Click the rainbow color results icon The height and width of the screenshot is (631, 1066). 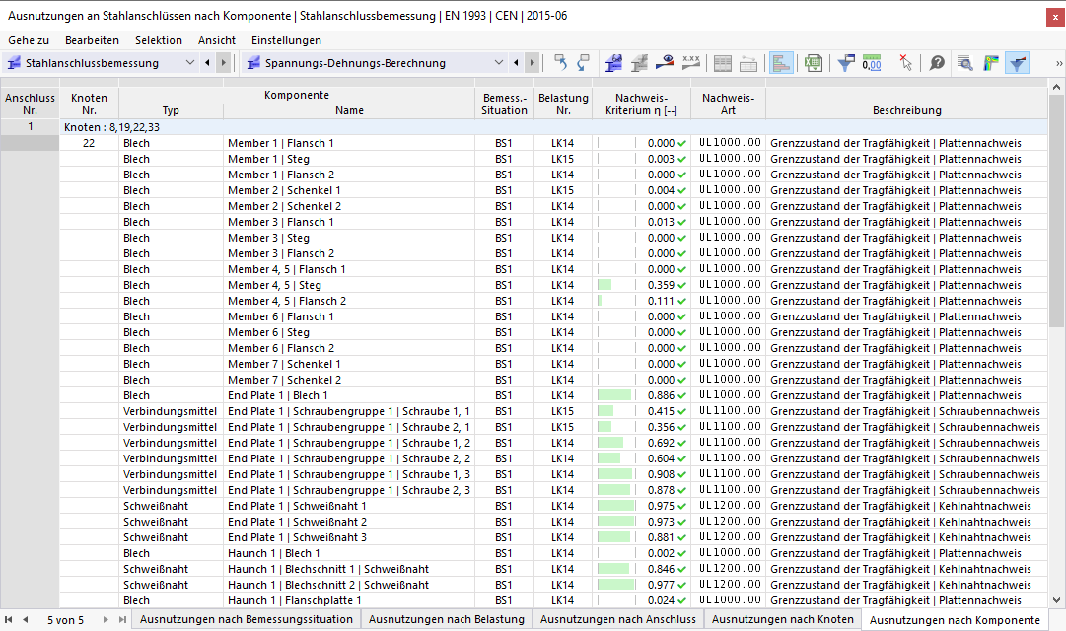coord(991,63)
